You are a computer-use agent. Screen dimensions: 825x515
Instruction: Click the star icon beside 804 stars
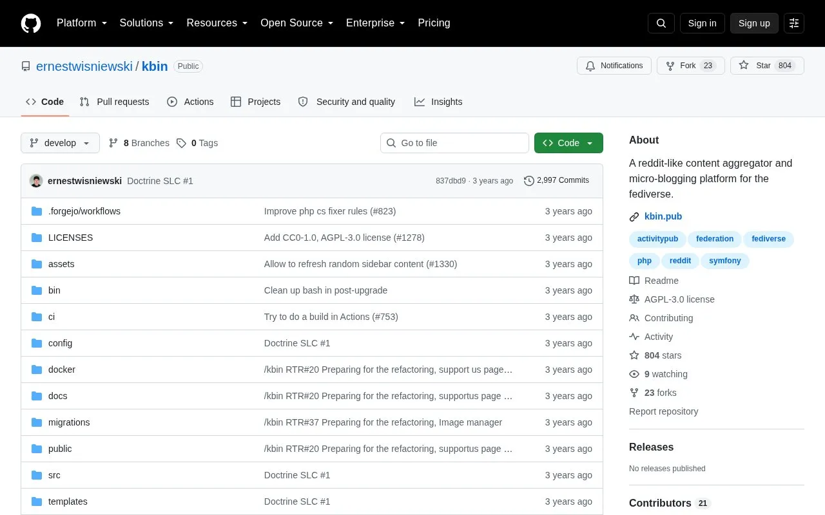pos(634,355)
